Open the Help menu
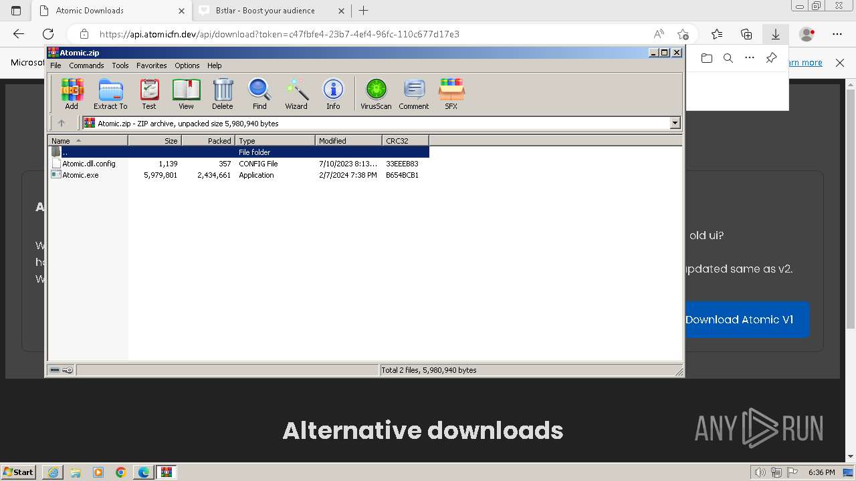Image resolution: width=856 pixels, height=481 pixels. (x=214, y=65)
